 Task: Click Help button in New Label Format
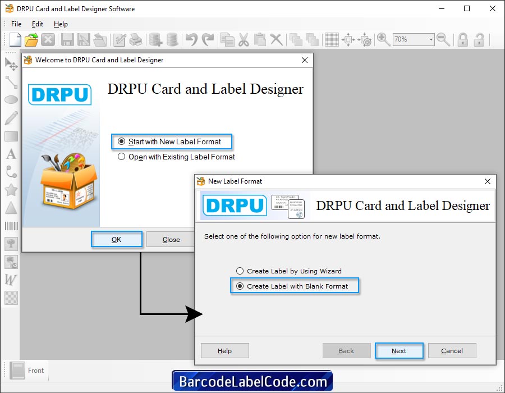tap(225, 351)
